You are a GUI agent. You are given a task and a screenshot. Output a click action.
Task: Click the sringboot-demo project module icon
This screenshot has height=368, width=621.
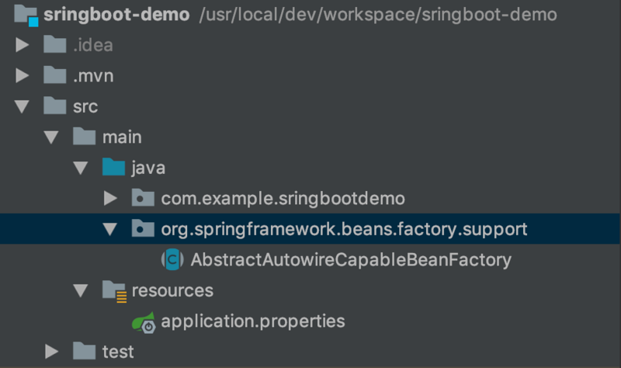coord(26,15)
